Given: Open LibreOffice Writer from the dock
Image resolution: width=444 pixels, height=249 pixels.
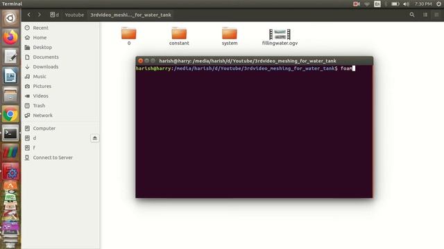Looking at the screenshot, I should [x=10, y=75].
